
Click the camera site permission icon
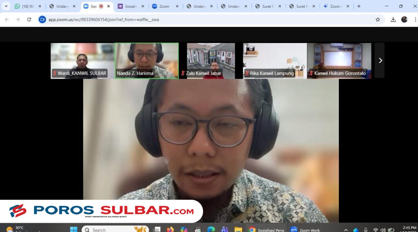point(42,20)
